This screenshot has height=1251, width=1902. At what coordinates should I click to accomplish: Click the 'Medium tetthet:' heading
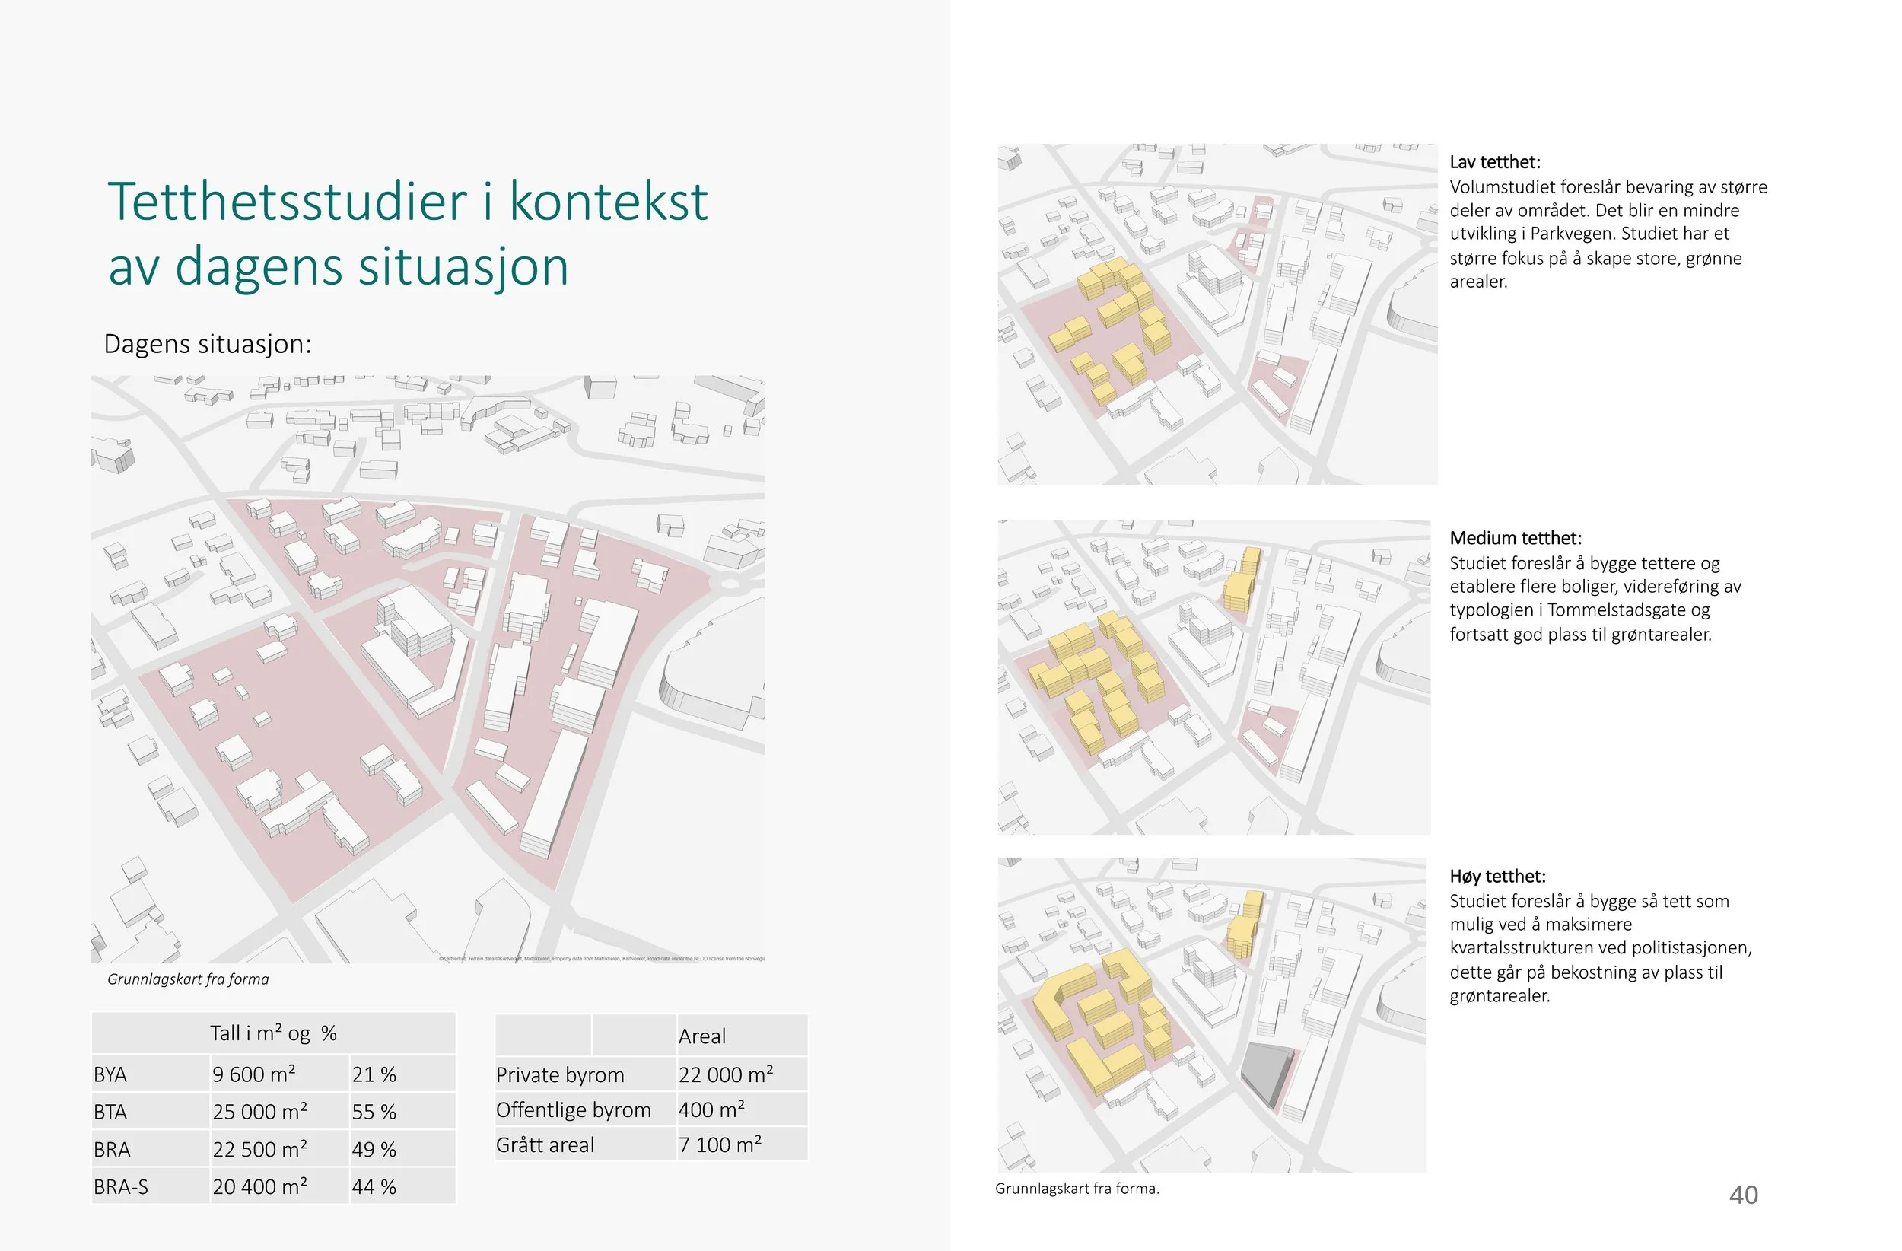click(1516, 538)
